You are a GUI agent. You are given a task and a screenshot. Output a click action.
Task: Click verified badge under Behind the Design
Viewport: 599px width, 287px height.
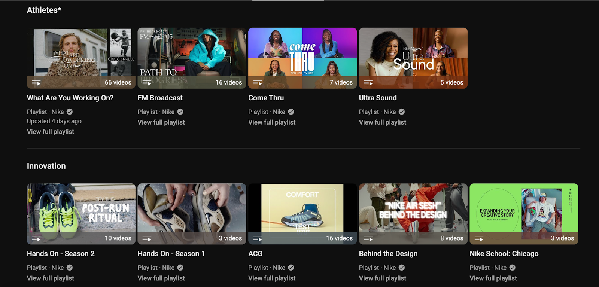(x=402, y=268)
